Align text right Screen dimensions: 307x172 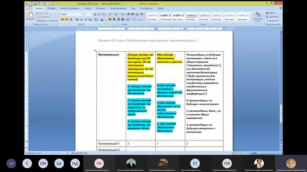(x=118, y=20)
